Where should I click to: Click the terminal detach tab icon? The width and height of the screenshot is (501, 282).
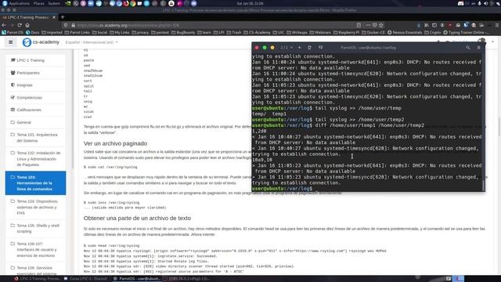(x=309, y=47)
